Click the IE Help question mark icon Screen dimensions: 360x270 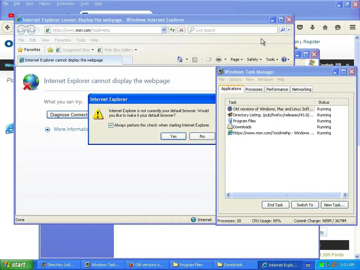284,59
